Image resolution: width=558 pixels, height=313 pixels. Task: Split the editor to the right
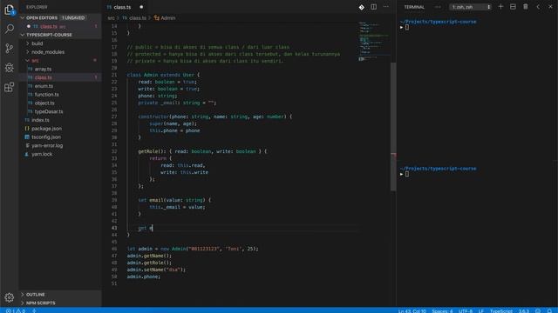(x=373, y=7)
